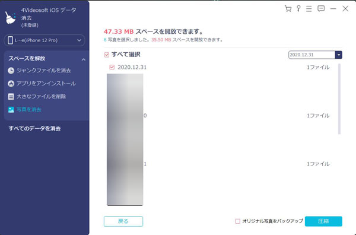Minimize the 4Videosoft window

click(333, 9)
